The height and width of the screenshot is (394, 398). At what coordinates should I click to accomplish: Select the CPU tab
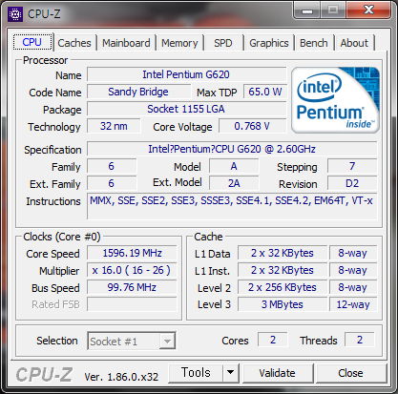[x=32, y=42]
